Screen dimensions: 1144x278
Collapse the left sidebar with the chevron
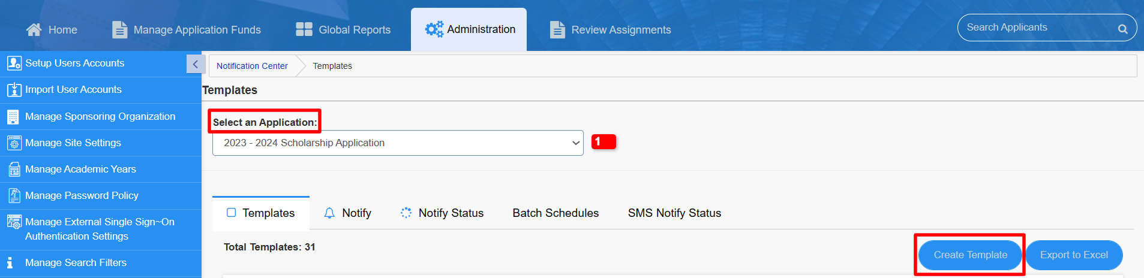tap(195, 64)
